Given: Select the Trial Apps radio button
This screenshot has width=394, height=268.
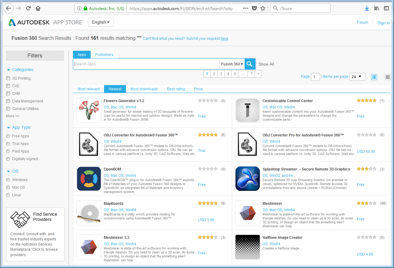Looking at the screenshot, I should [8, 144].
